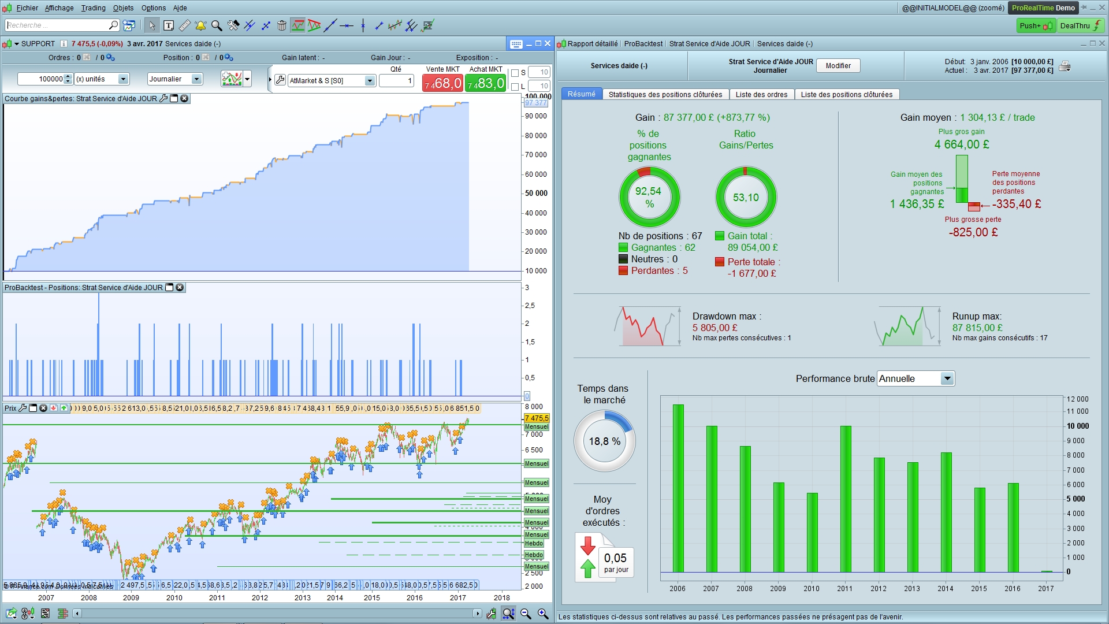
Task: Open the AtMarket & S order type dropdown
Action: [370, 81]
